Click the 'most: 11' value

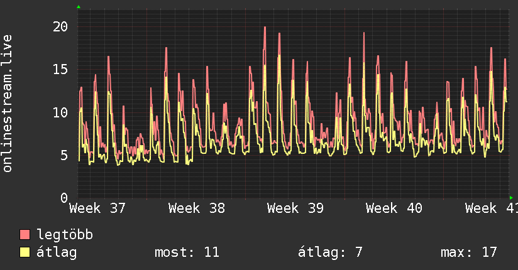(x=187, y=252)
